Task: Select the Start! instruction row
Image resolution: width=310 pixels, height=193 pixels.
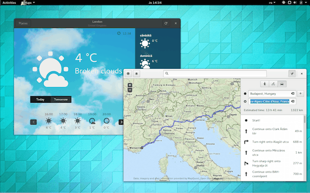Action: tap(272, 120)
